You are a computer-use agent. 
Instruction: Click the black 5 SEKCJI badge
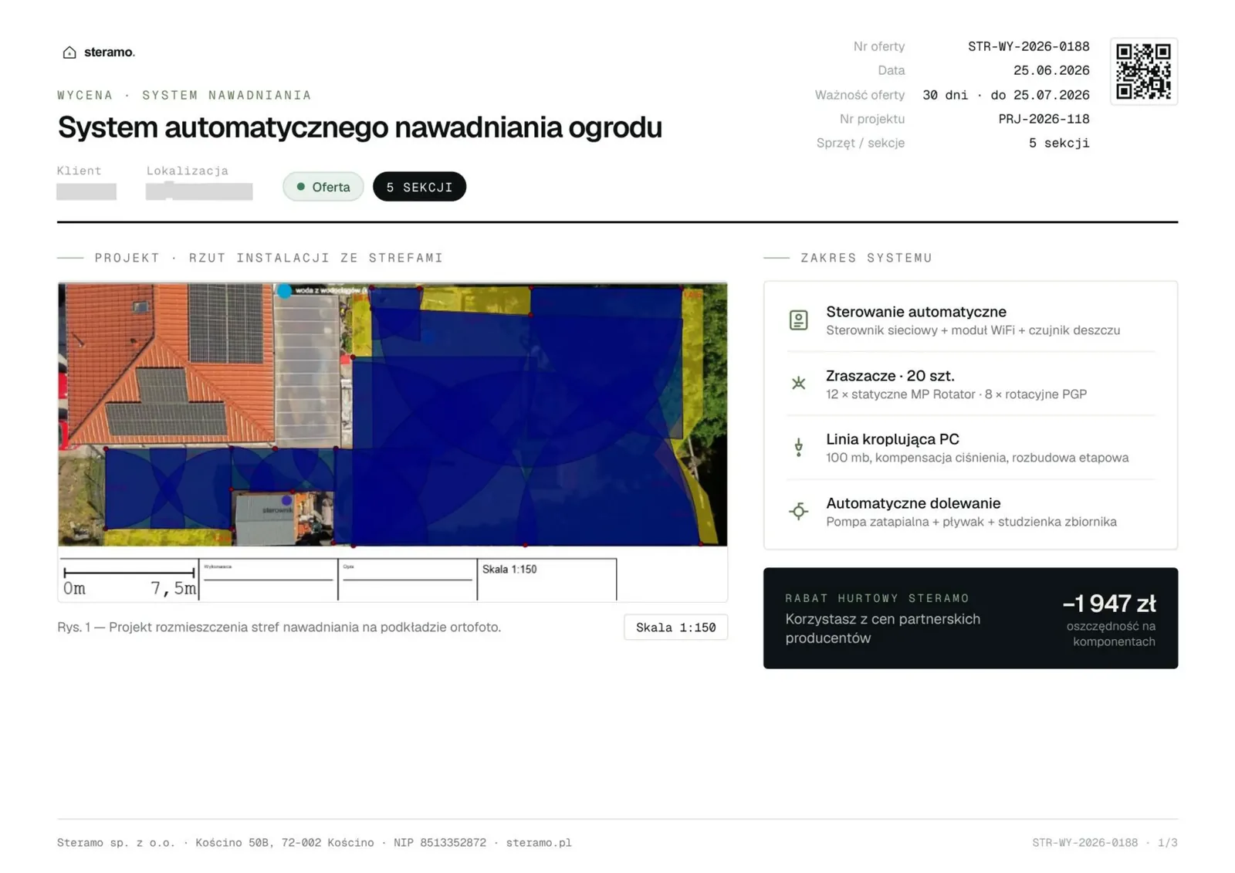[x=419, y=187]
